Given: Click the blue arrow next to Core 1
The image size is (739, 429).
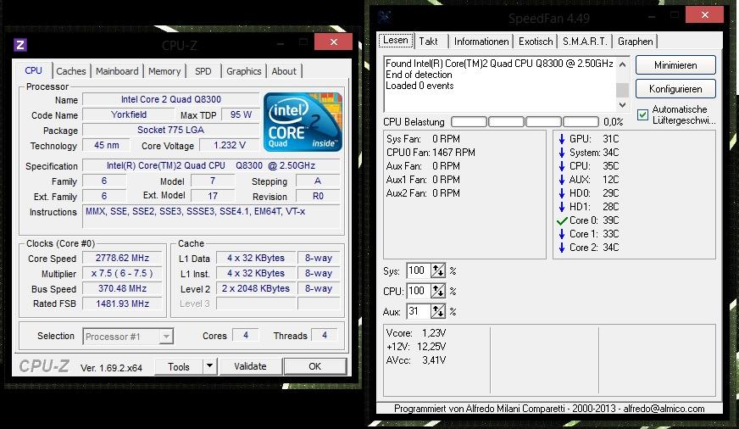Looking at the screenshot, I should pyautogui.click(x=562, y=234).
